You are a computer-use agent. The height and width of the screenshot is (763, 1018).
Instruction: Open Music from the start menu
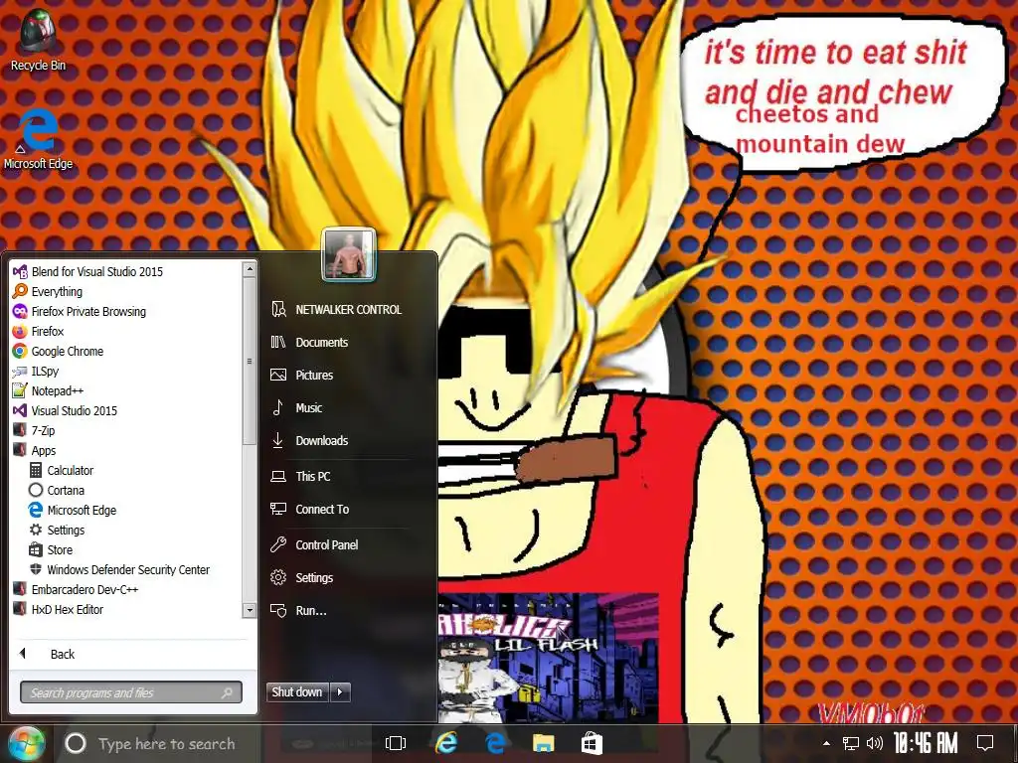click(x=296, y=407)
